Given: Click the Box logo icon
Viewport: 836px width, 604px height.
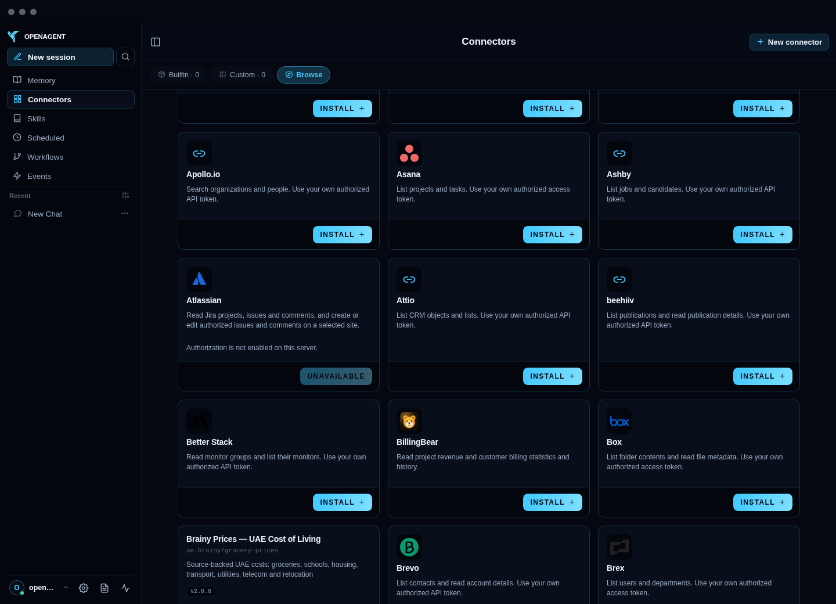Looking at the screenshot, I should (x=619, y=421).
